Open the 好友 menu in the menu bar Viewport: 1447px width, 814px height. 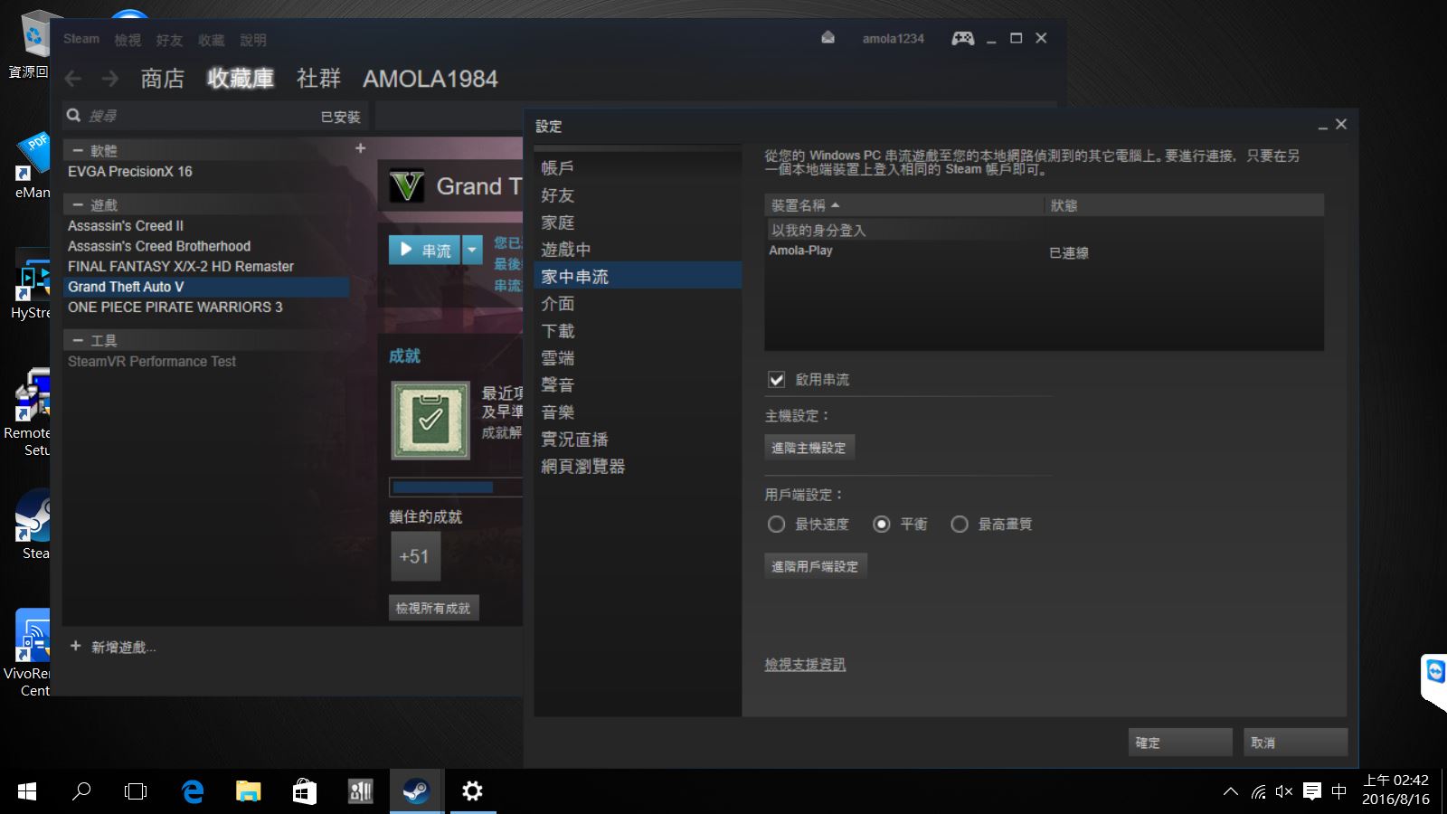pyautogui.click(x=169, y=40)
